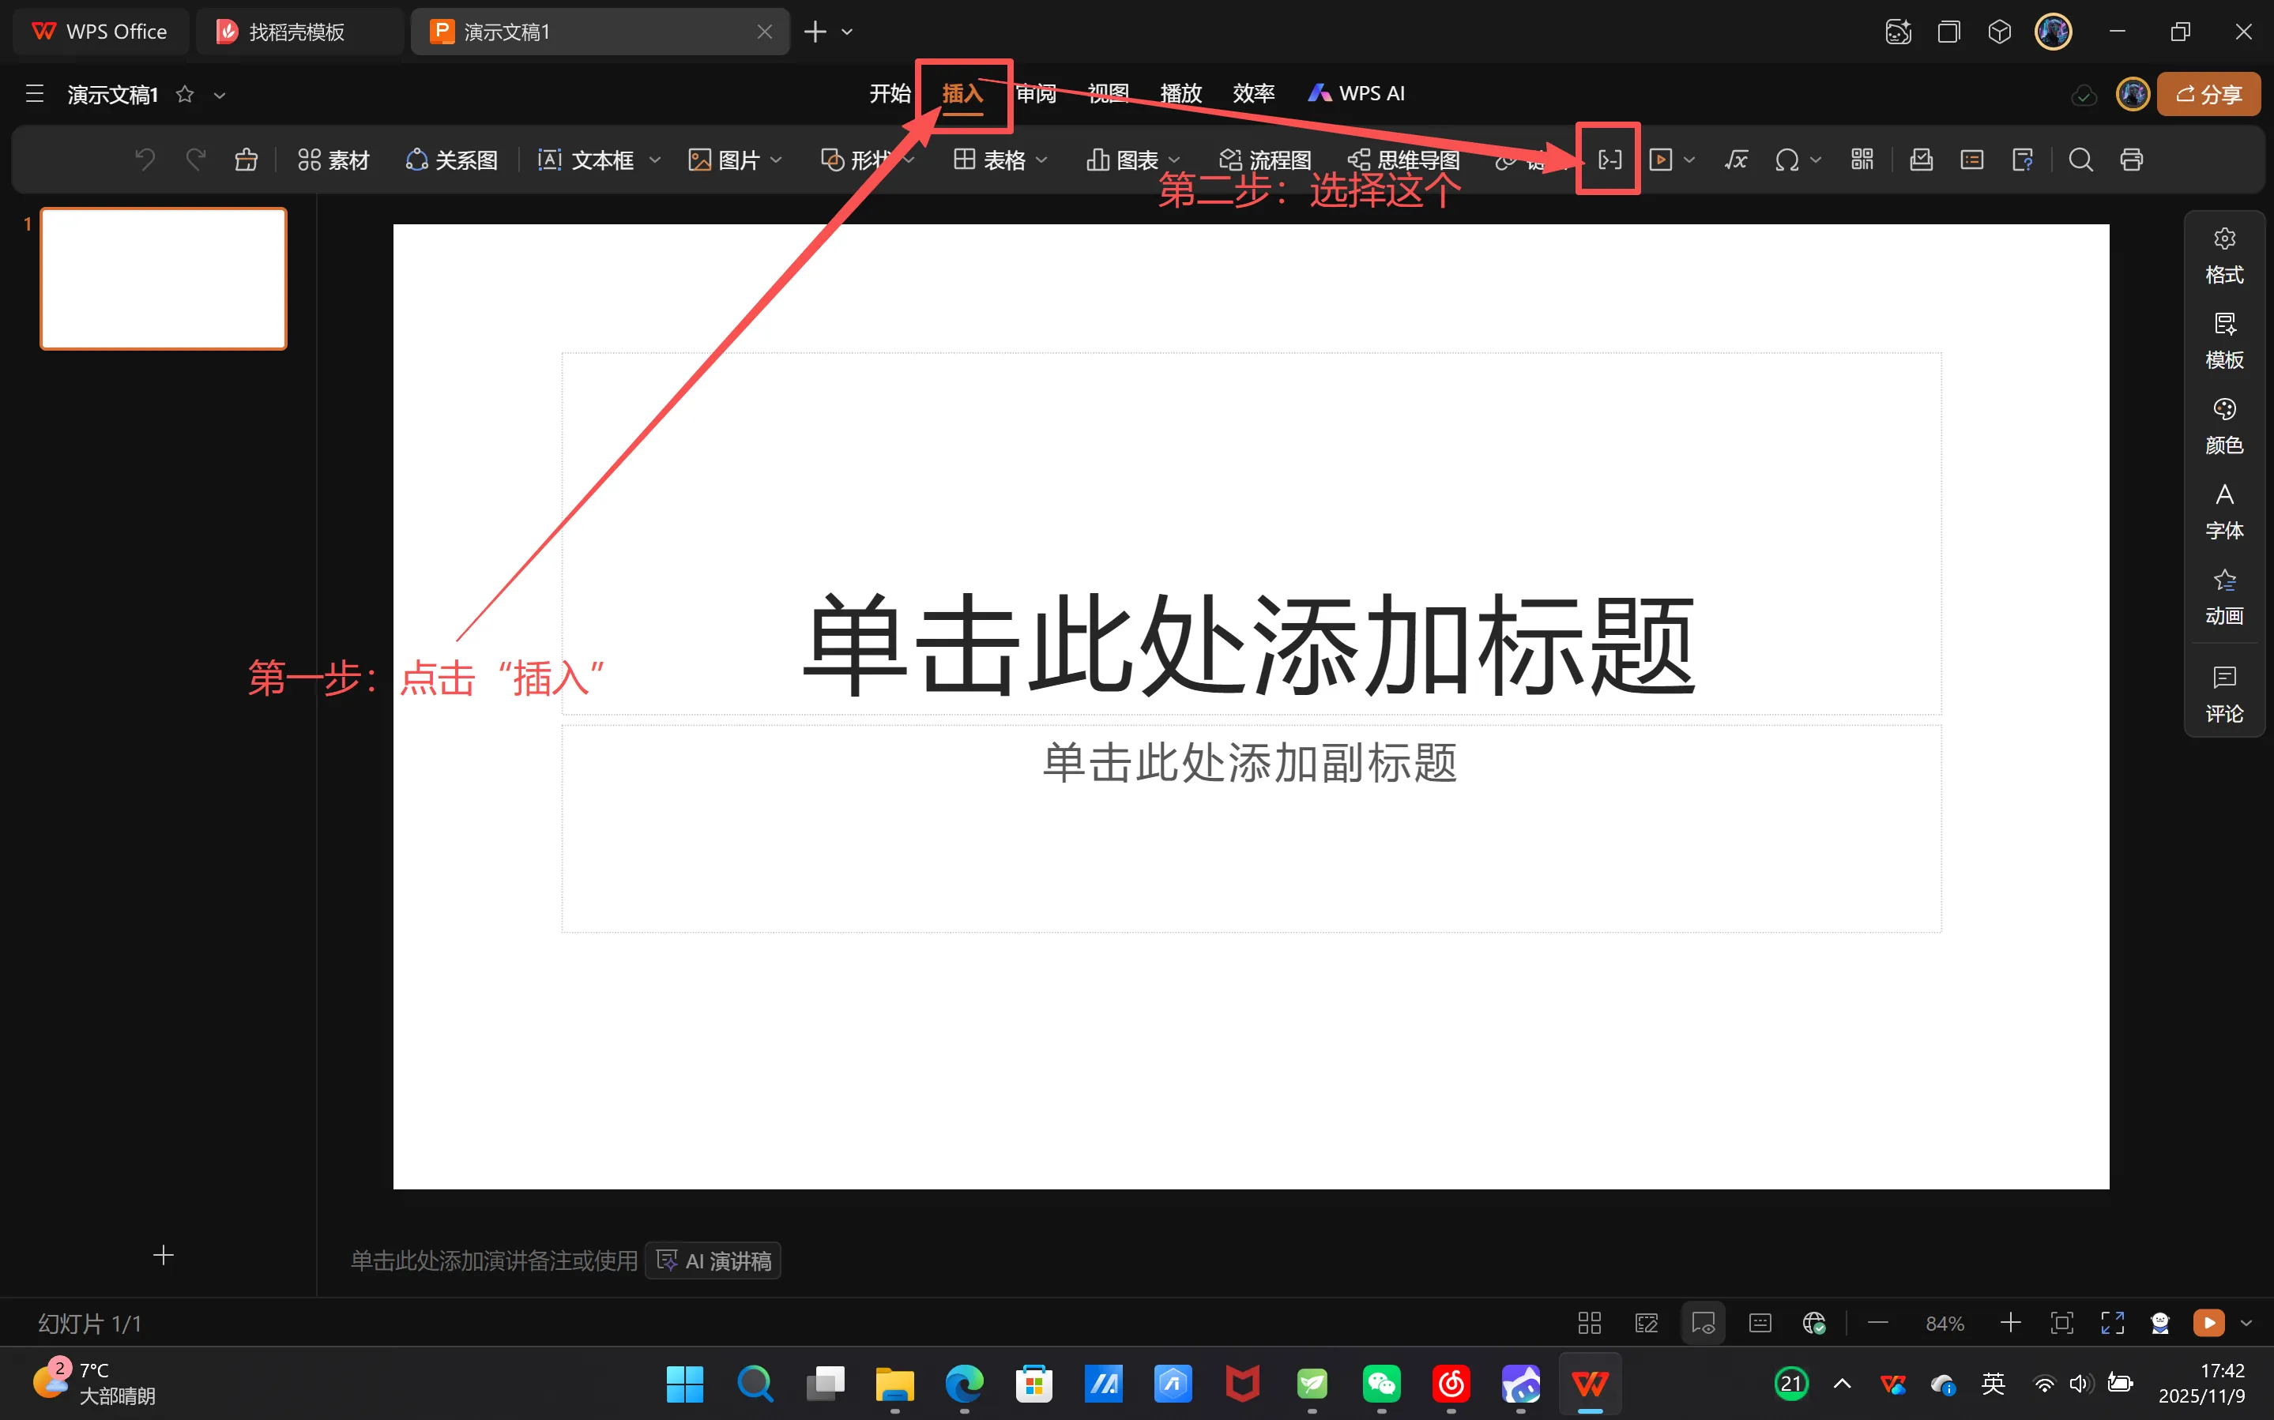2274x1420 pixels.
Task: Expand the 图片 dropdown arrow
Action: (x=776, y=160)
